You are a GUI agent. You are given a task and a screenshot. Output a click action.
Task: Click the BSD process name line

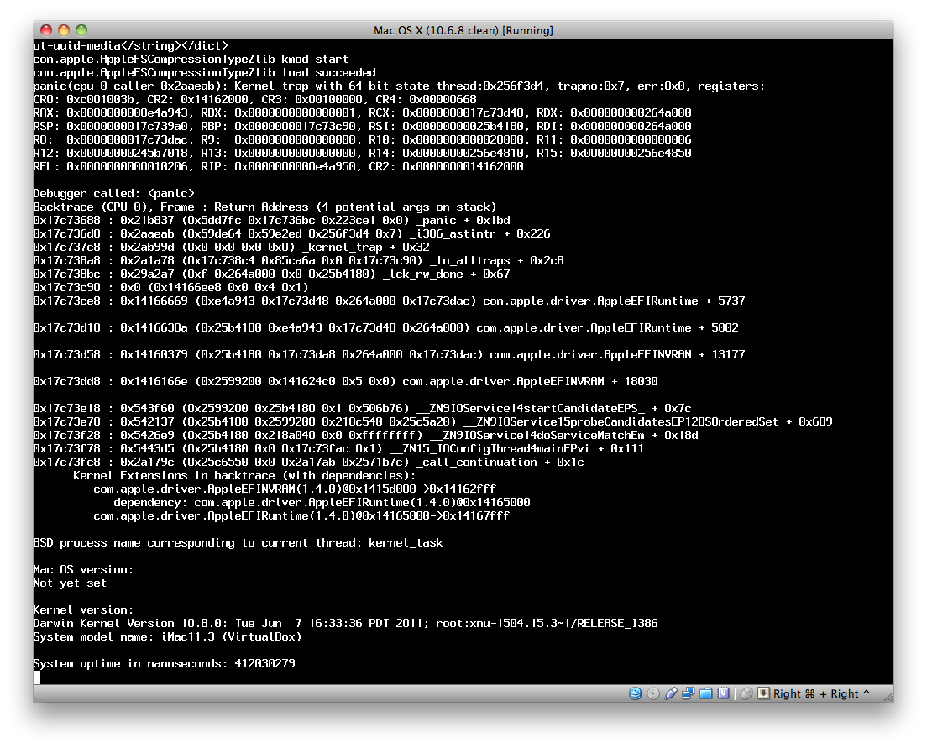(x=238, y=542)
